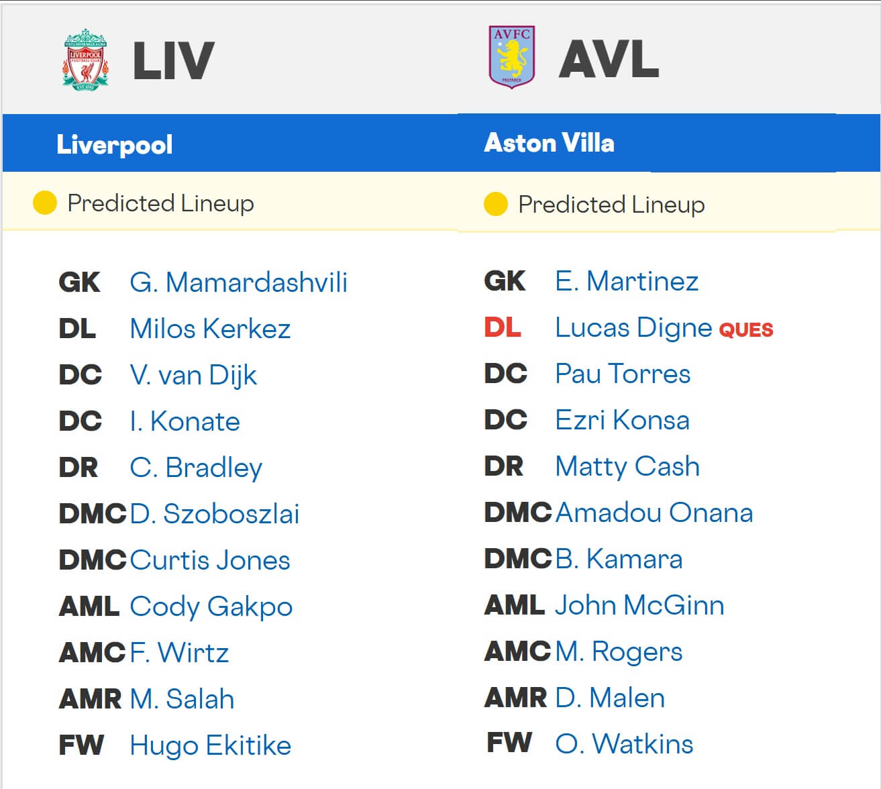Open E. Martinez goalkeeper link
This screenshot has width=881, height=789.
(x=627, y=281)
